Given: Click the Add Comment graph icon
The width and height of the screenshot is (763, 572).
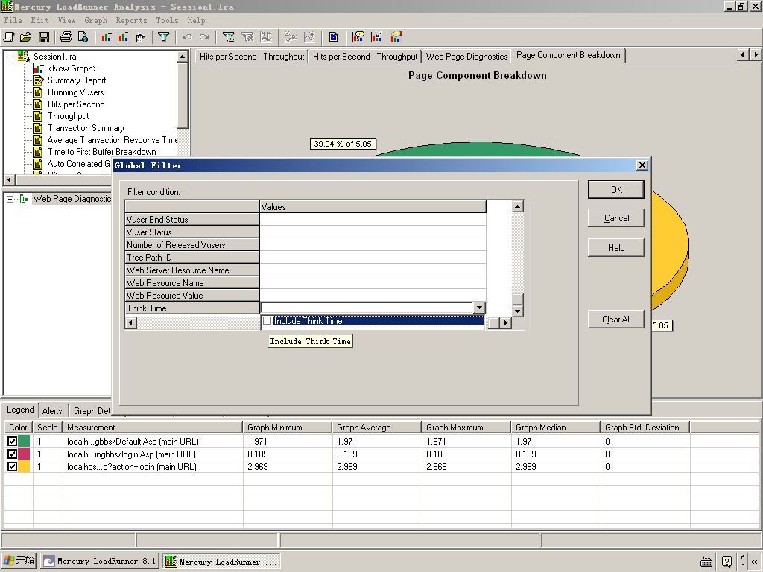Looking at the screenshot, I should click(358, 37).
